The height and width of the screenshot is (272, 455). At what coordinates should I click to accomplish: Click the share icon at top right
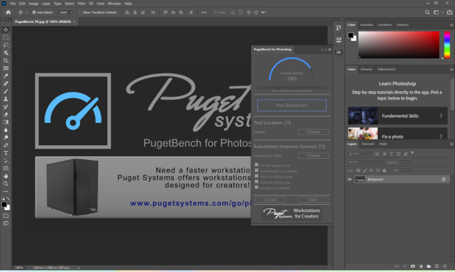(x=450, y=12)
